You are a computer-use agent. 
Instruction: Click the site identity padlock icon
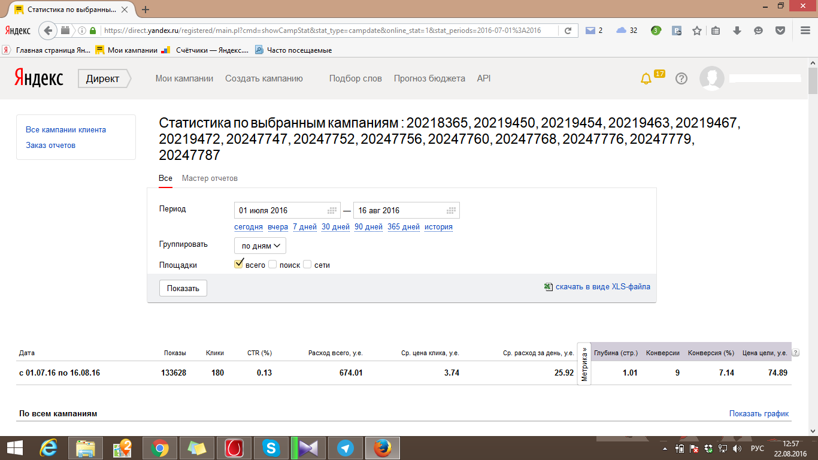93,31
